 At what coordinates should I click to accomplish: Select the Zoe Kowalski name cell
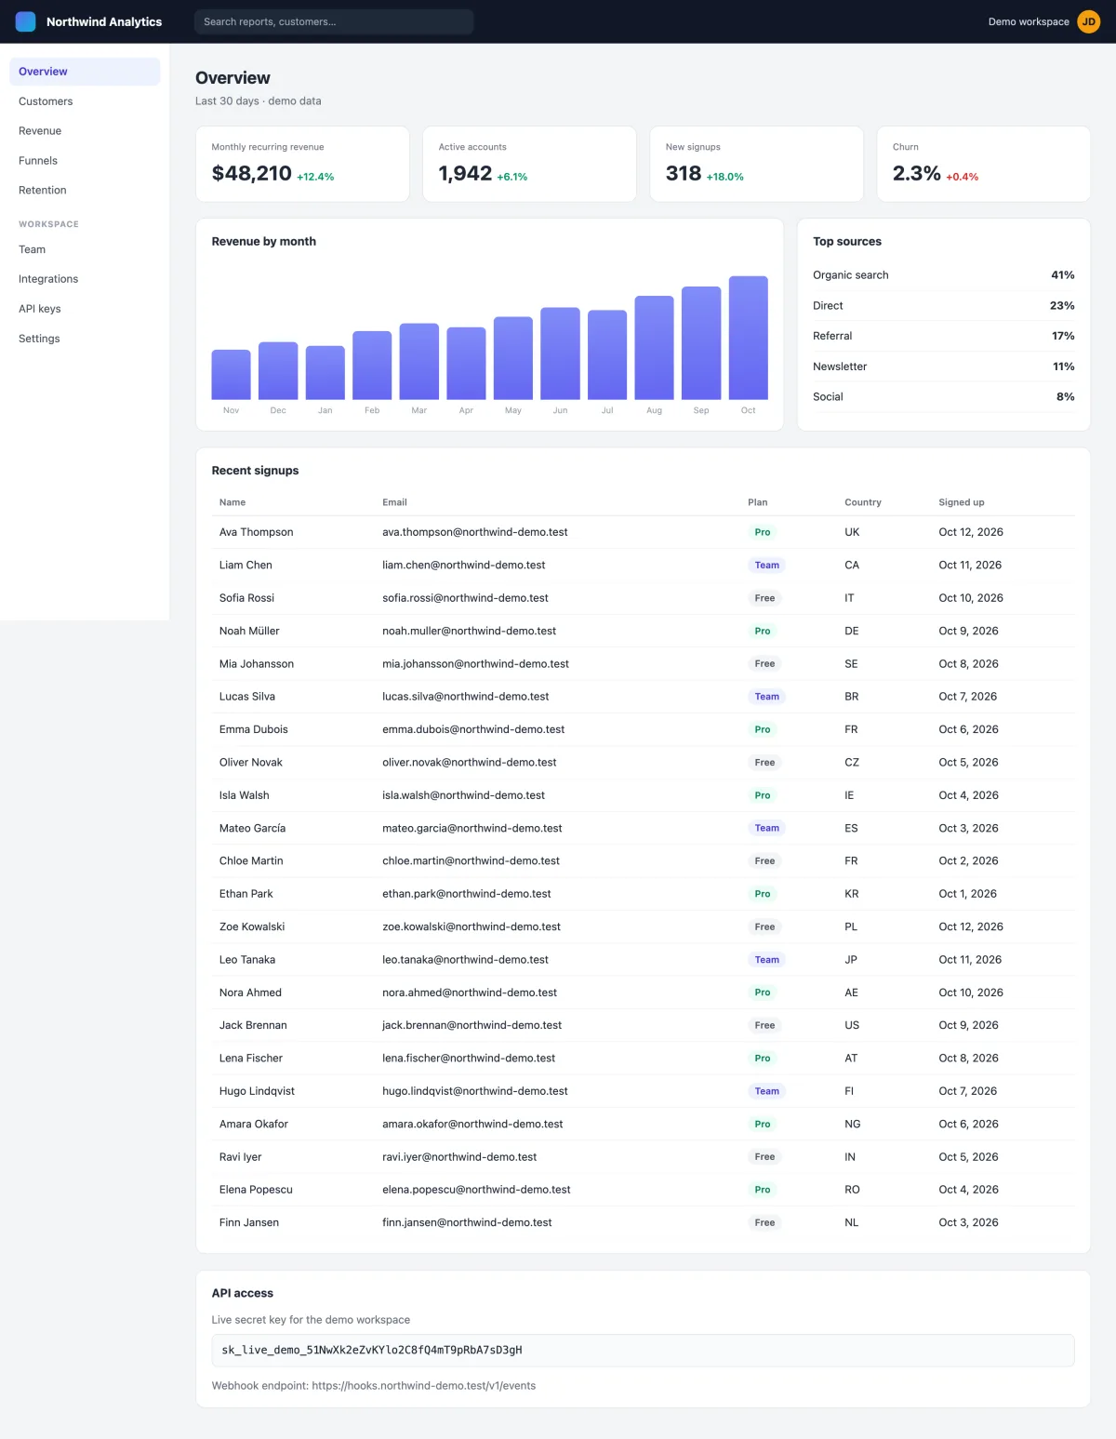click(x=252, y=926)
